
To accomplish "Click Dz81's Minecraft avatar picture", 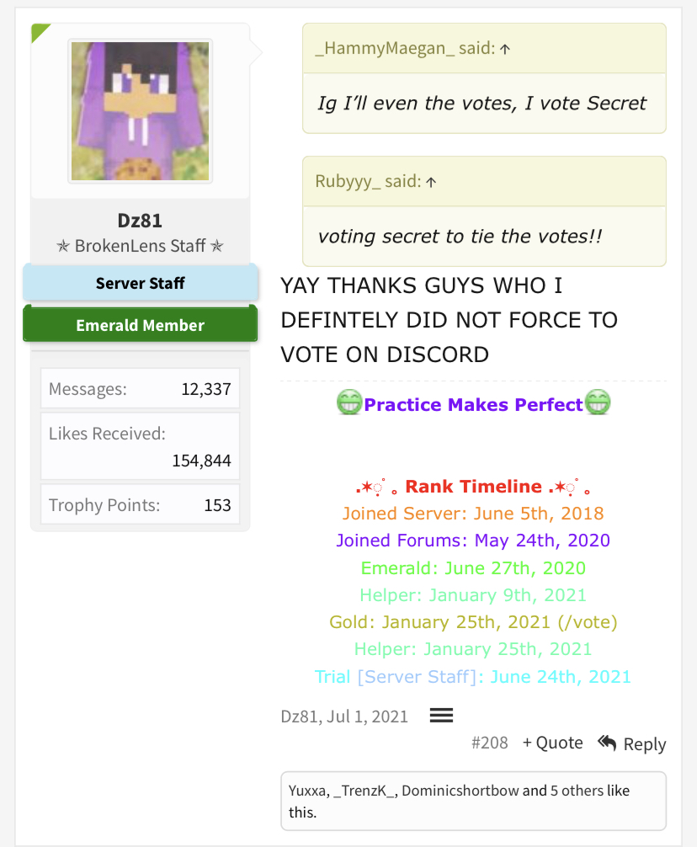I will (140, 111).
